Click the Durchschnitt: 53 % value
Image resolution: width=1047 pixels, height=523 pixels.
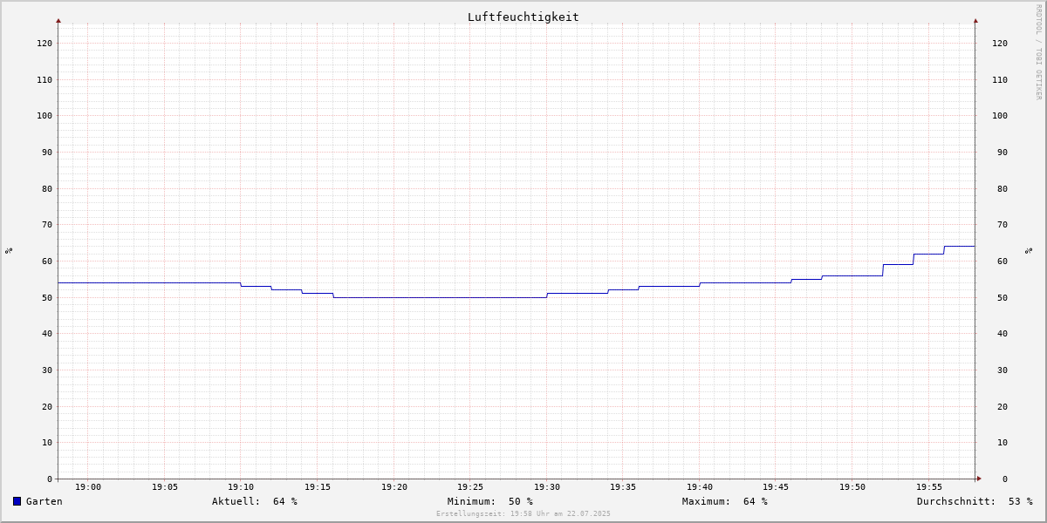pyautogui.click(x=975, y=501)
